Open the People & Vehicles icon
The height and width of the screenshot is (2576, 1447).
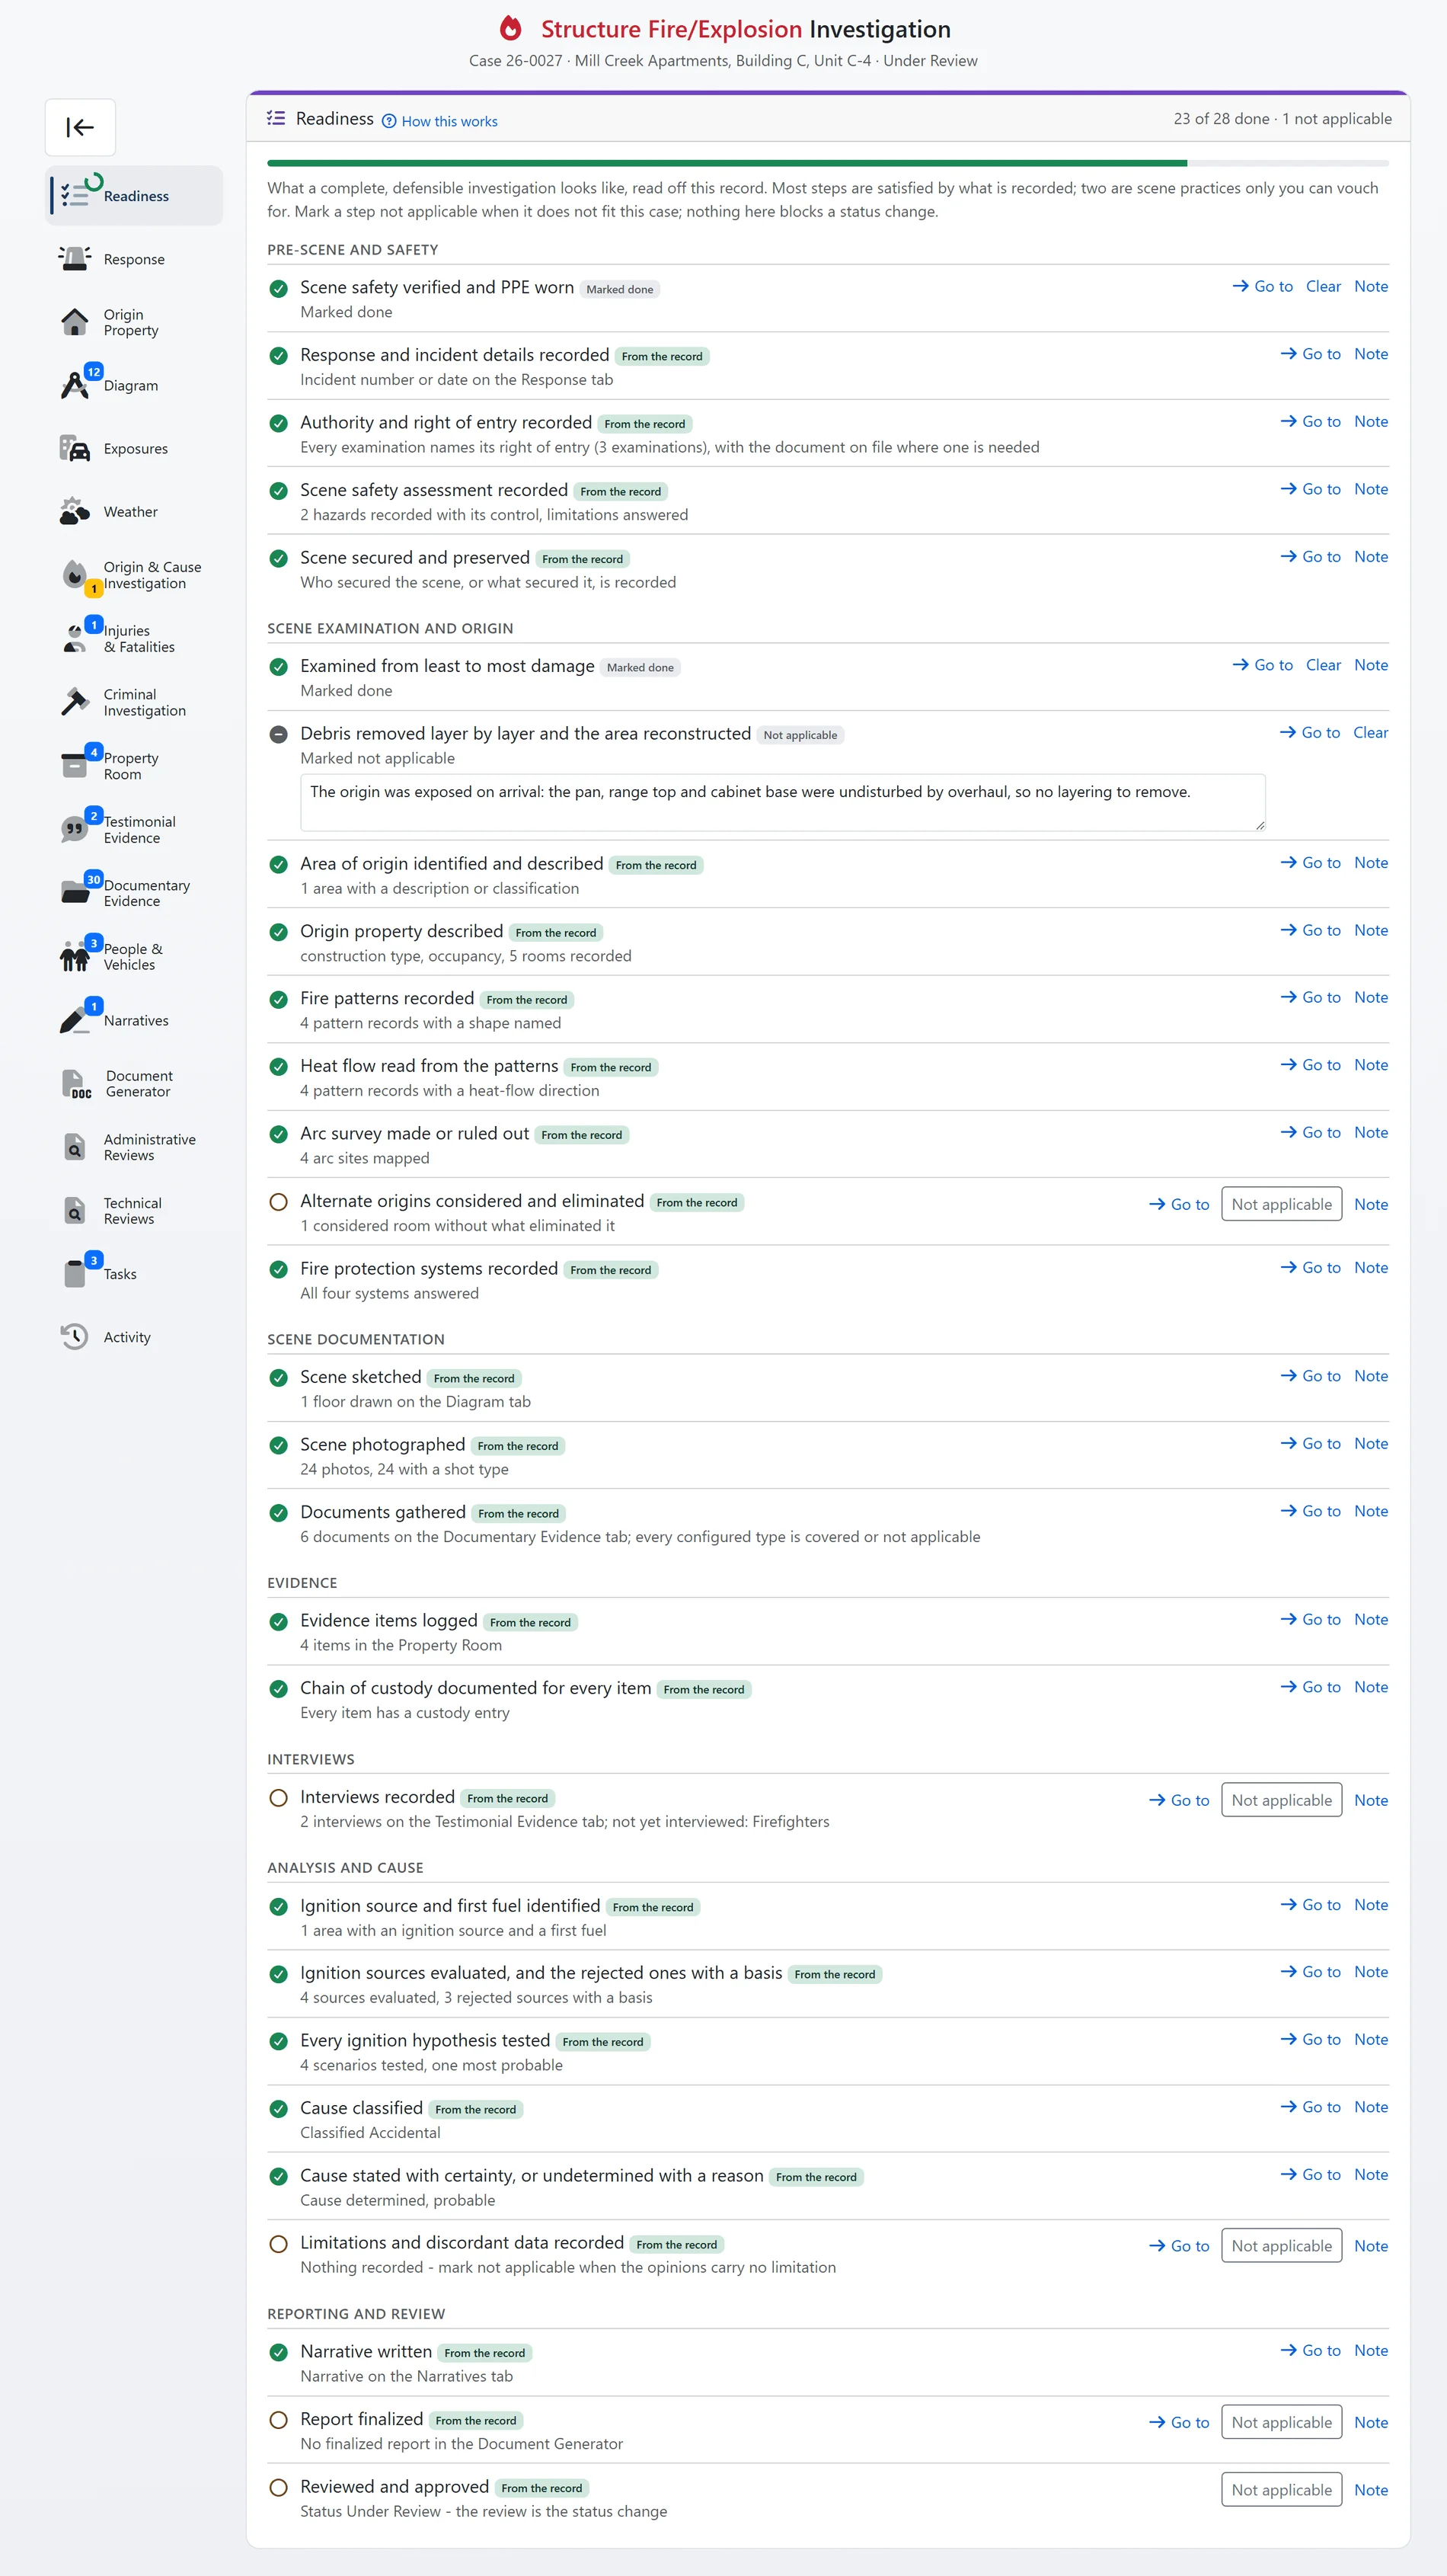click(x=75, y=956)
